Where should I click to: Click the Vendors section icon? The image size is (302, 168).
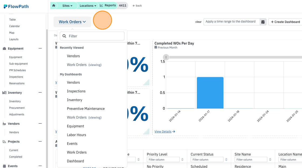pos(4,124)
